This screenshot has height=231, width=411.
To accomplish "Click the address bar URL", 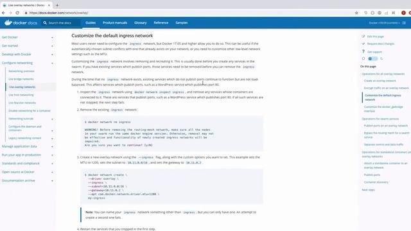I will click(58, 13).
